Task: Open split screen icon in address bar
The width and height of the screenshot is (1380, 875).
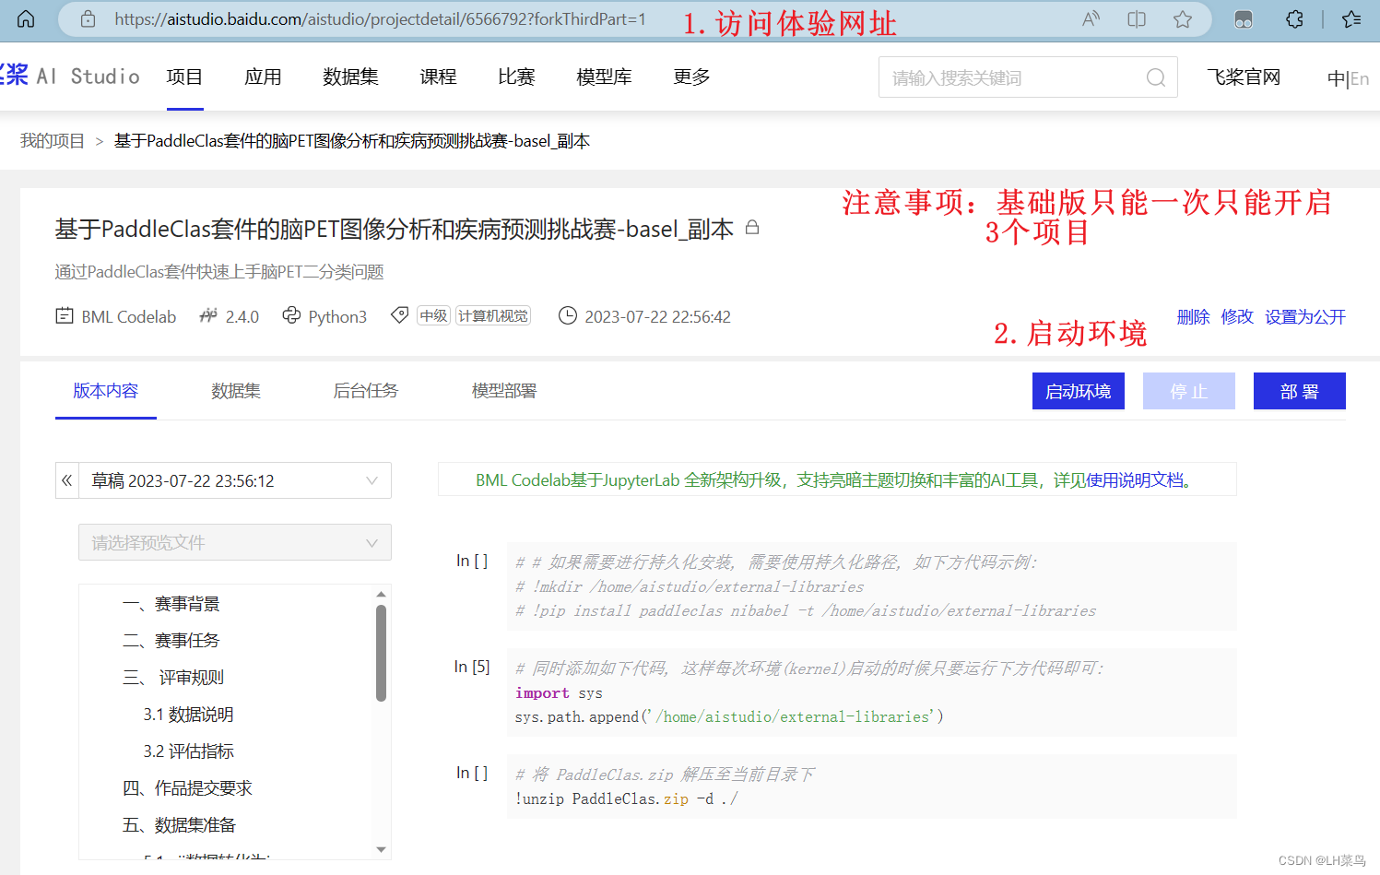Action: 1137,19
